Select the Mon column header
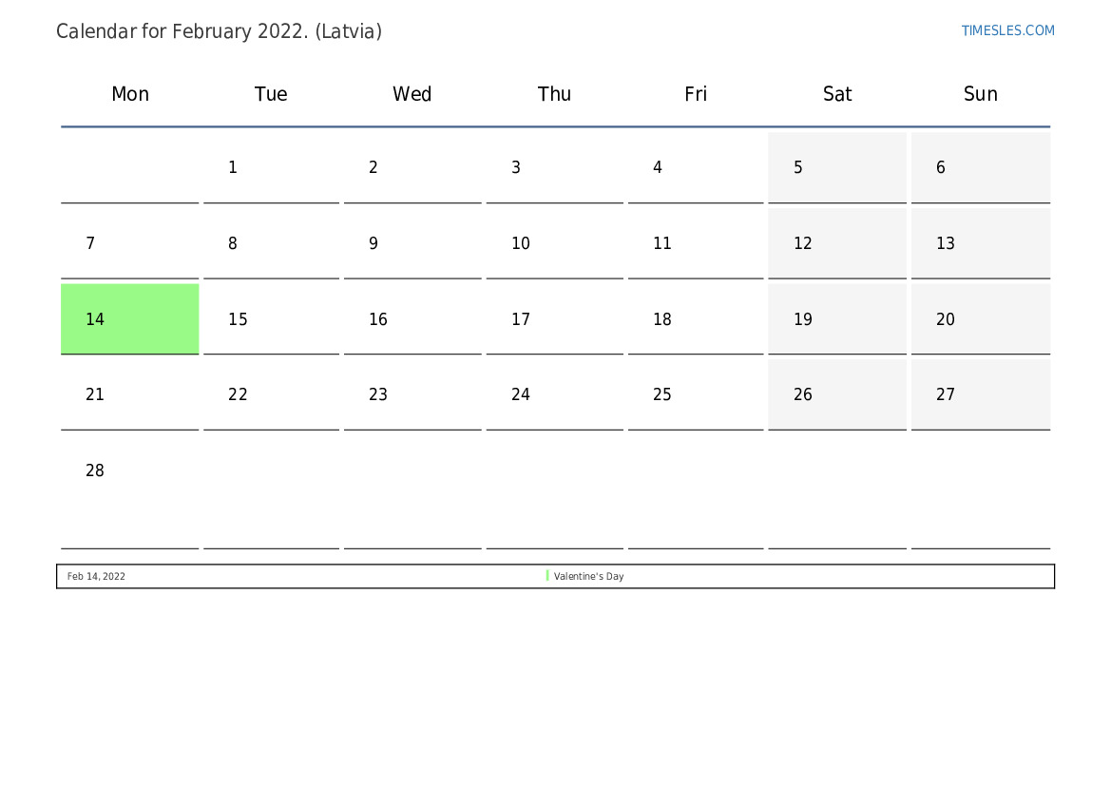The height and width of the screenshot is (786, 1111). click(x=130, y=94)
